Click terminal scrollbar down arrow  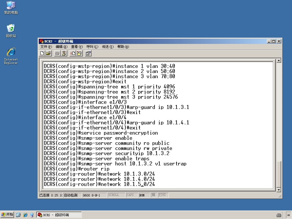point(279,190)
